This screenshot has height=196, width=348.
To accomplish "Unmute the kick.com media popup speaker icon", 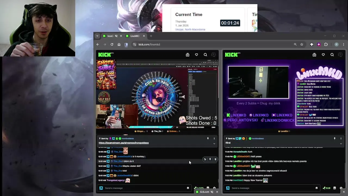I will pos(212,192).
